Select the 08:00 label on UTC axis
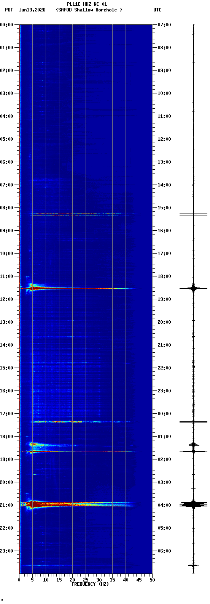The height and width of the screenshot is (604, 210). [x=164, y=48]
